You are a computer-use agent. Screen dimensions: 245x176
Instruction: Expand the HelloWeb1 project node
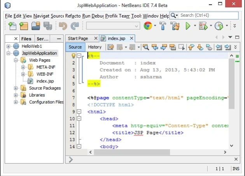[8, 46]
